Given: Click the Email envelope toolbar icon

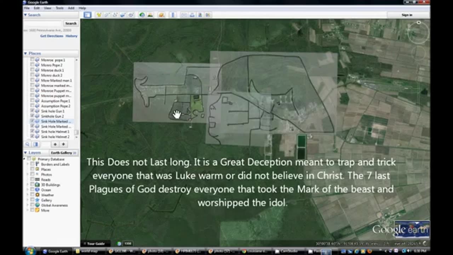Looking at the screenshot, I should coord(184,15).
